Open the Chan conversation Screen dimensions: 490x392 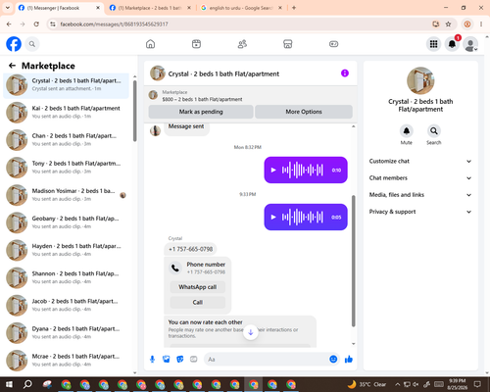pyautogui.click(x=66, y=140)
